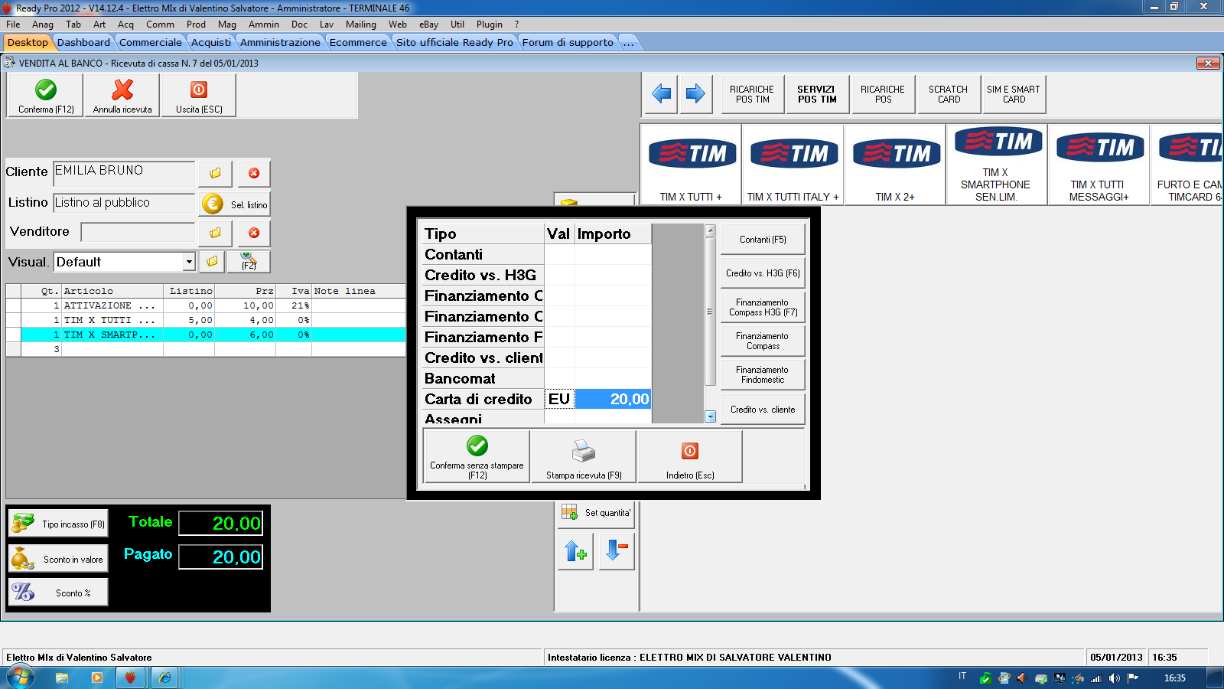Apply Sconto % discount
Viewport: 1224px width, 689px height.
58,593
